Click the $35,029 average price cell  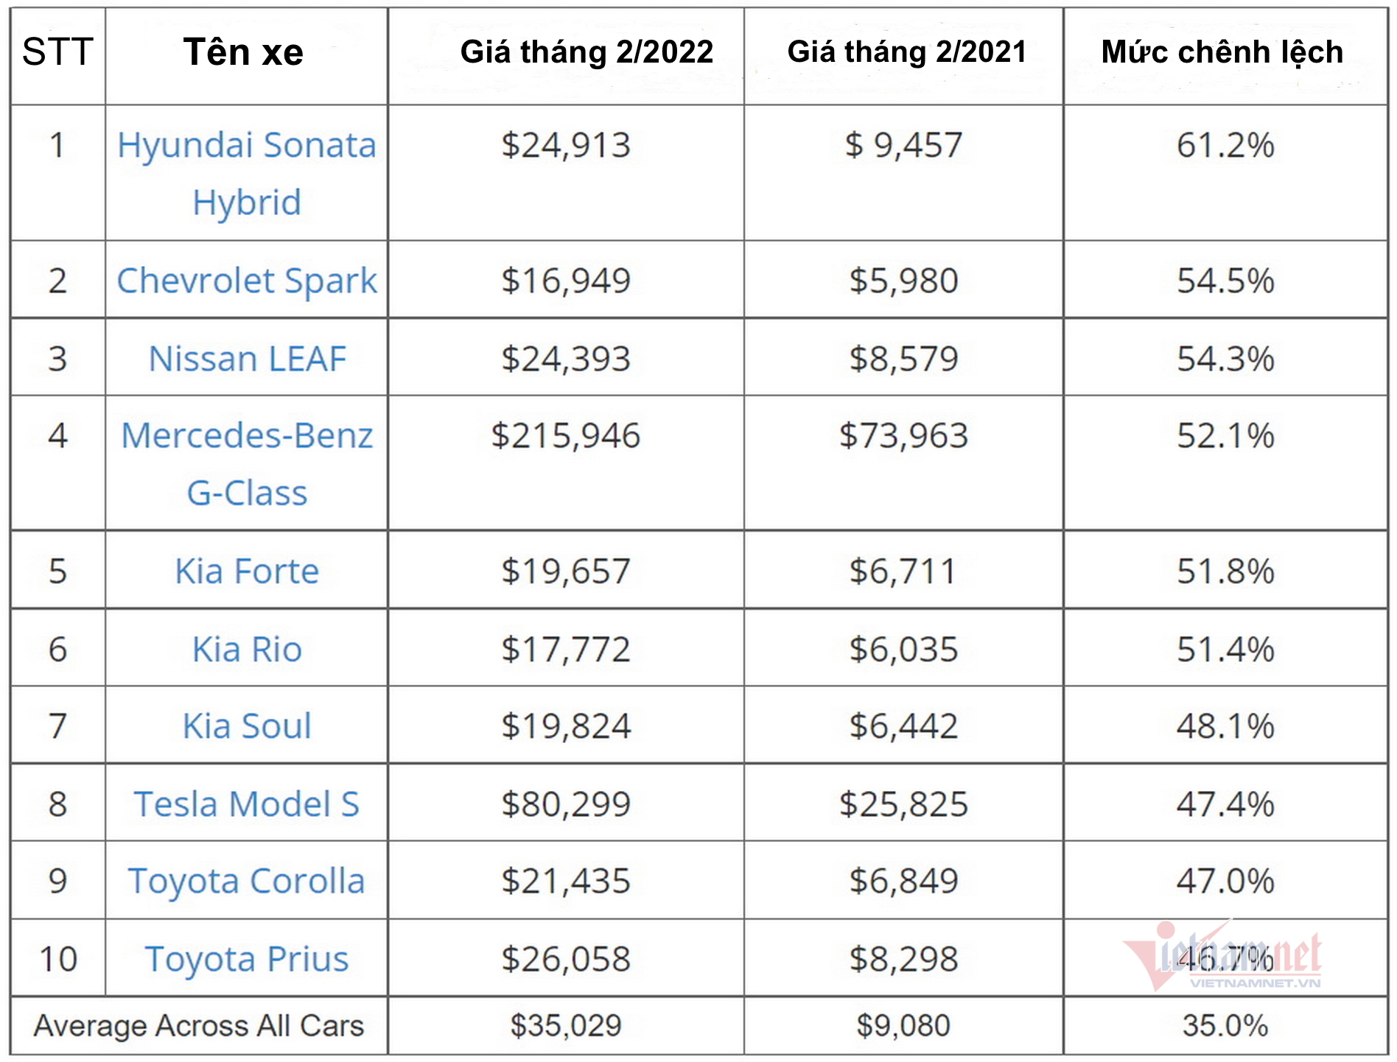pos(566,1025)
